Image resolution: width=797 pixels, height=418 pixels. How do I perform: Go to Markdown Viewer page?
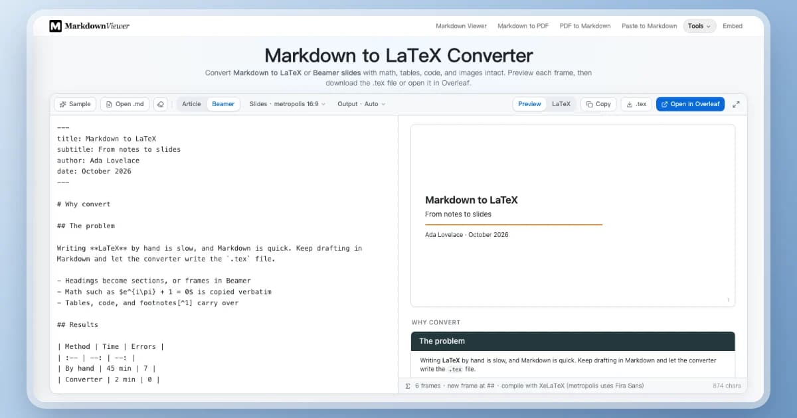(x=461, y=26)
